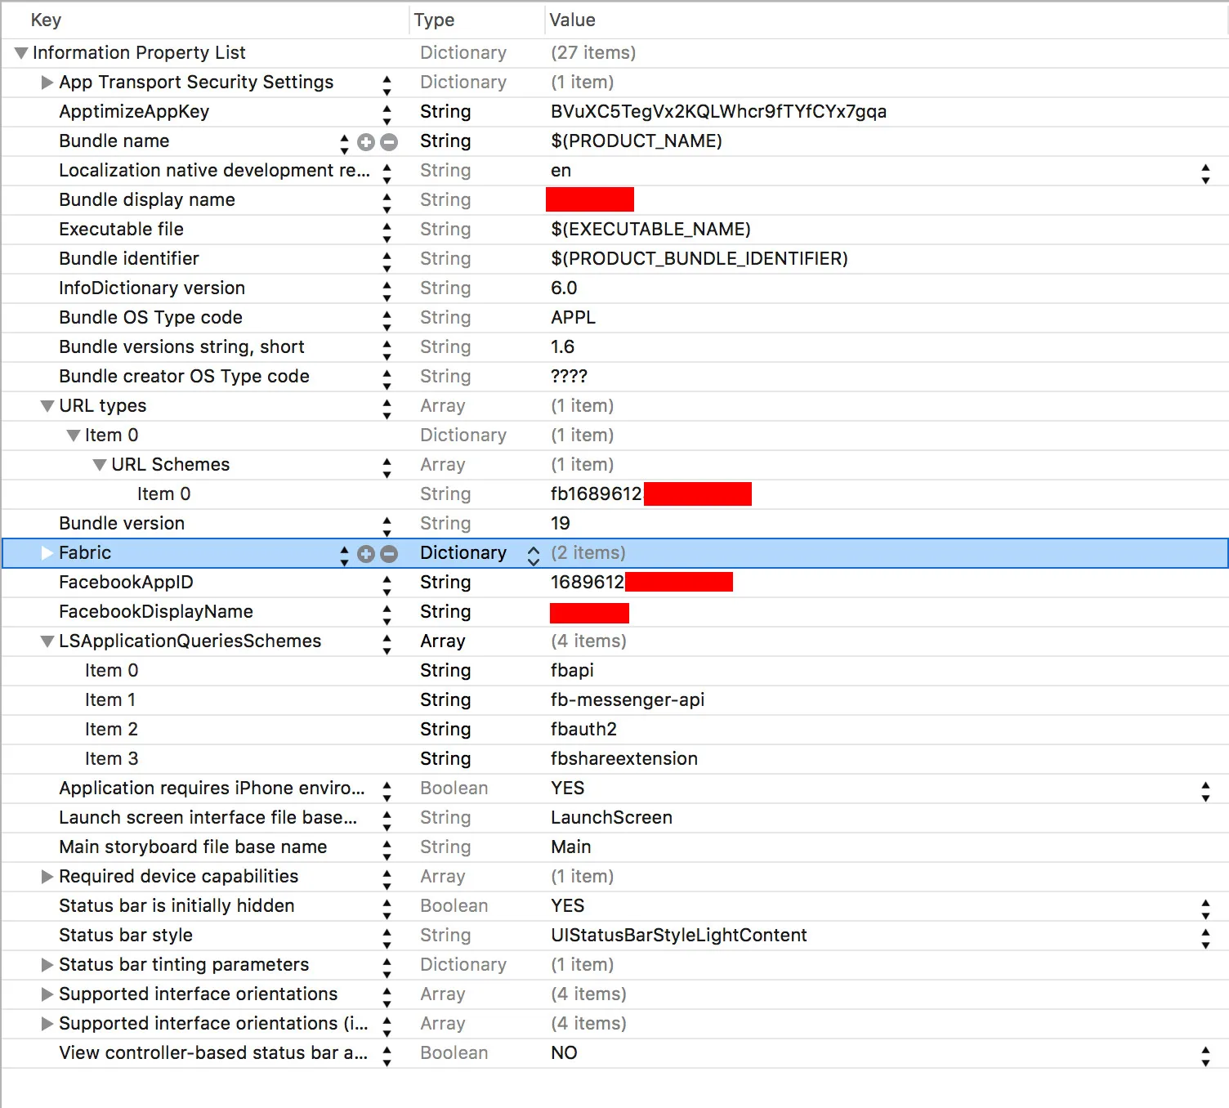Click key stepper on FacebookAppID row
The width and height of the screenshot is (1229, 1108).
pyautogui.click(x=387, y=585)
